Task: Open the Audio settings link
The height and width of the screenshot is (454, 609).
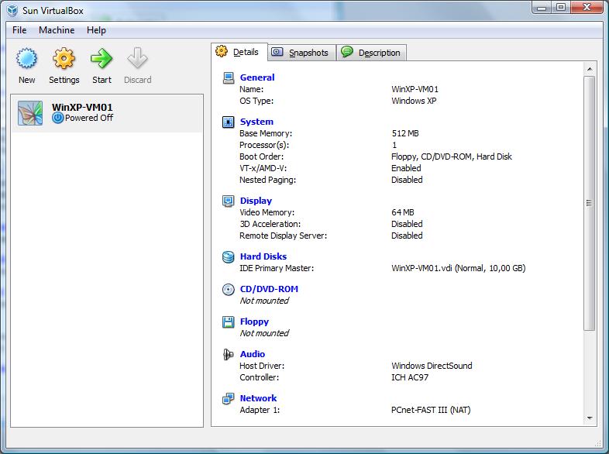Action: pos(253,354)
